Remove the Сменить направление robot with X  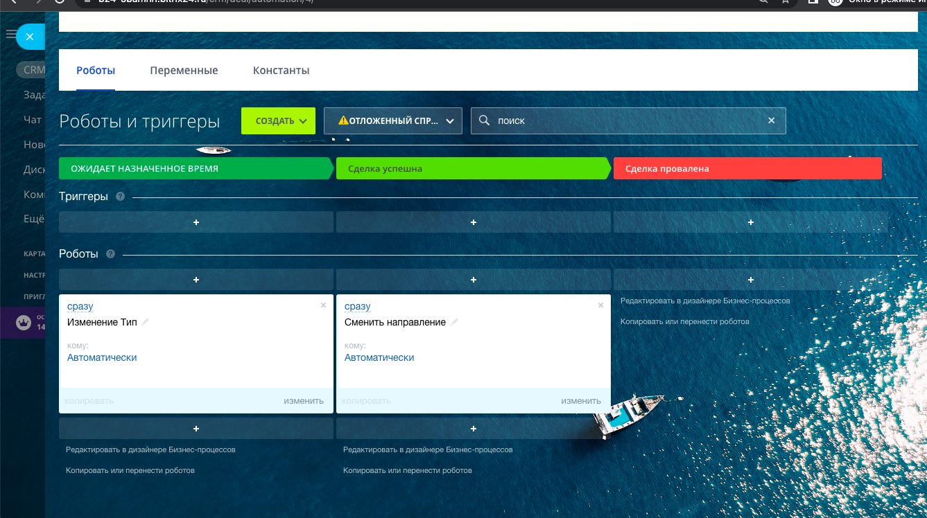600,305
